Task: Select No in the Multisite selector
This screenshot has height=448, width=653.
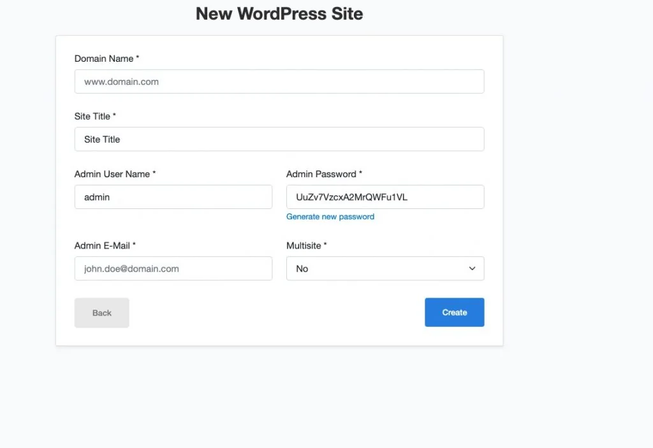Action: tap(385, 268)
